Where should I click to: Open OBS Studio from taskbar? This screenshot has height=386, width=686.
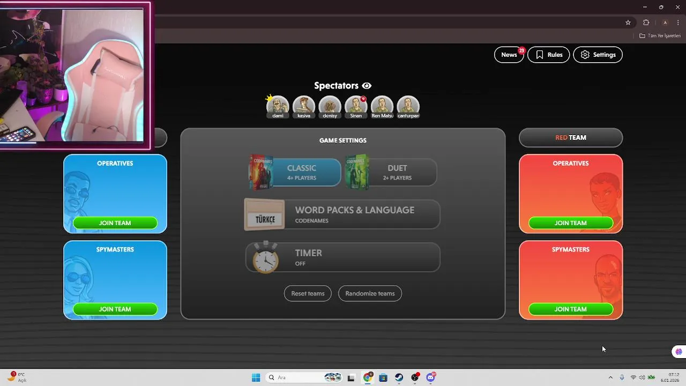415,377
